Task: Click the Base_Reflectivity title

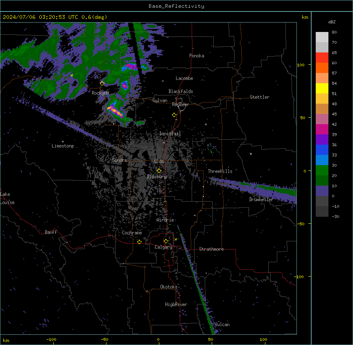Action: pyautogui.click(x=176, y=6)
